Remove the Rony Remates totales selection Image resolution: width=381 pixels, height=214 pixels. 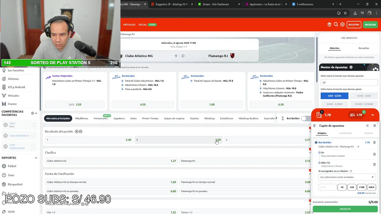tap(374, 154)
